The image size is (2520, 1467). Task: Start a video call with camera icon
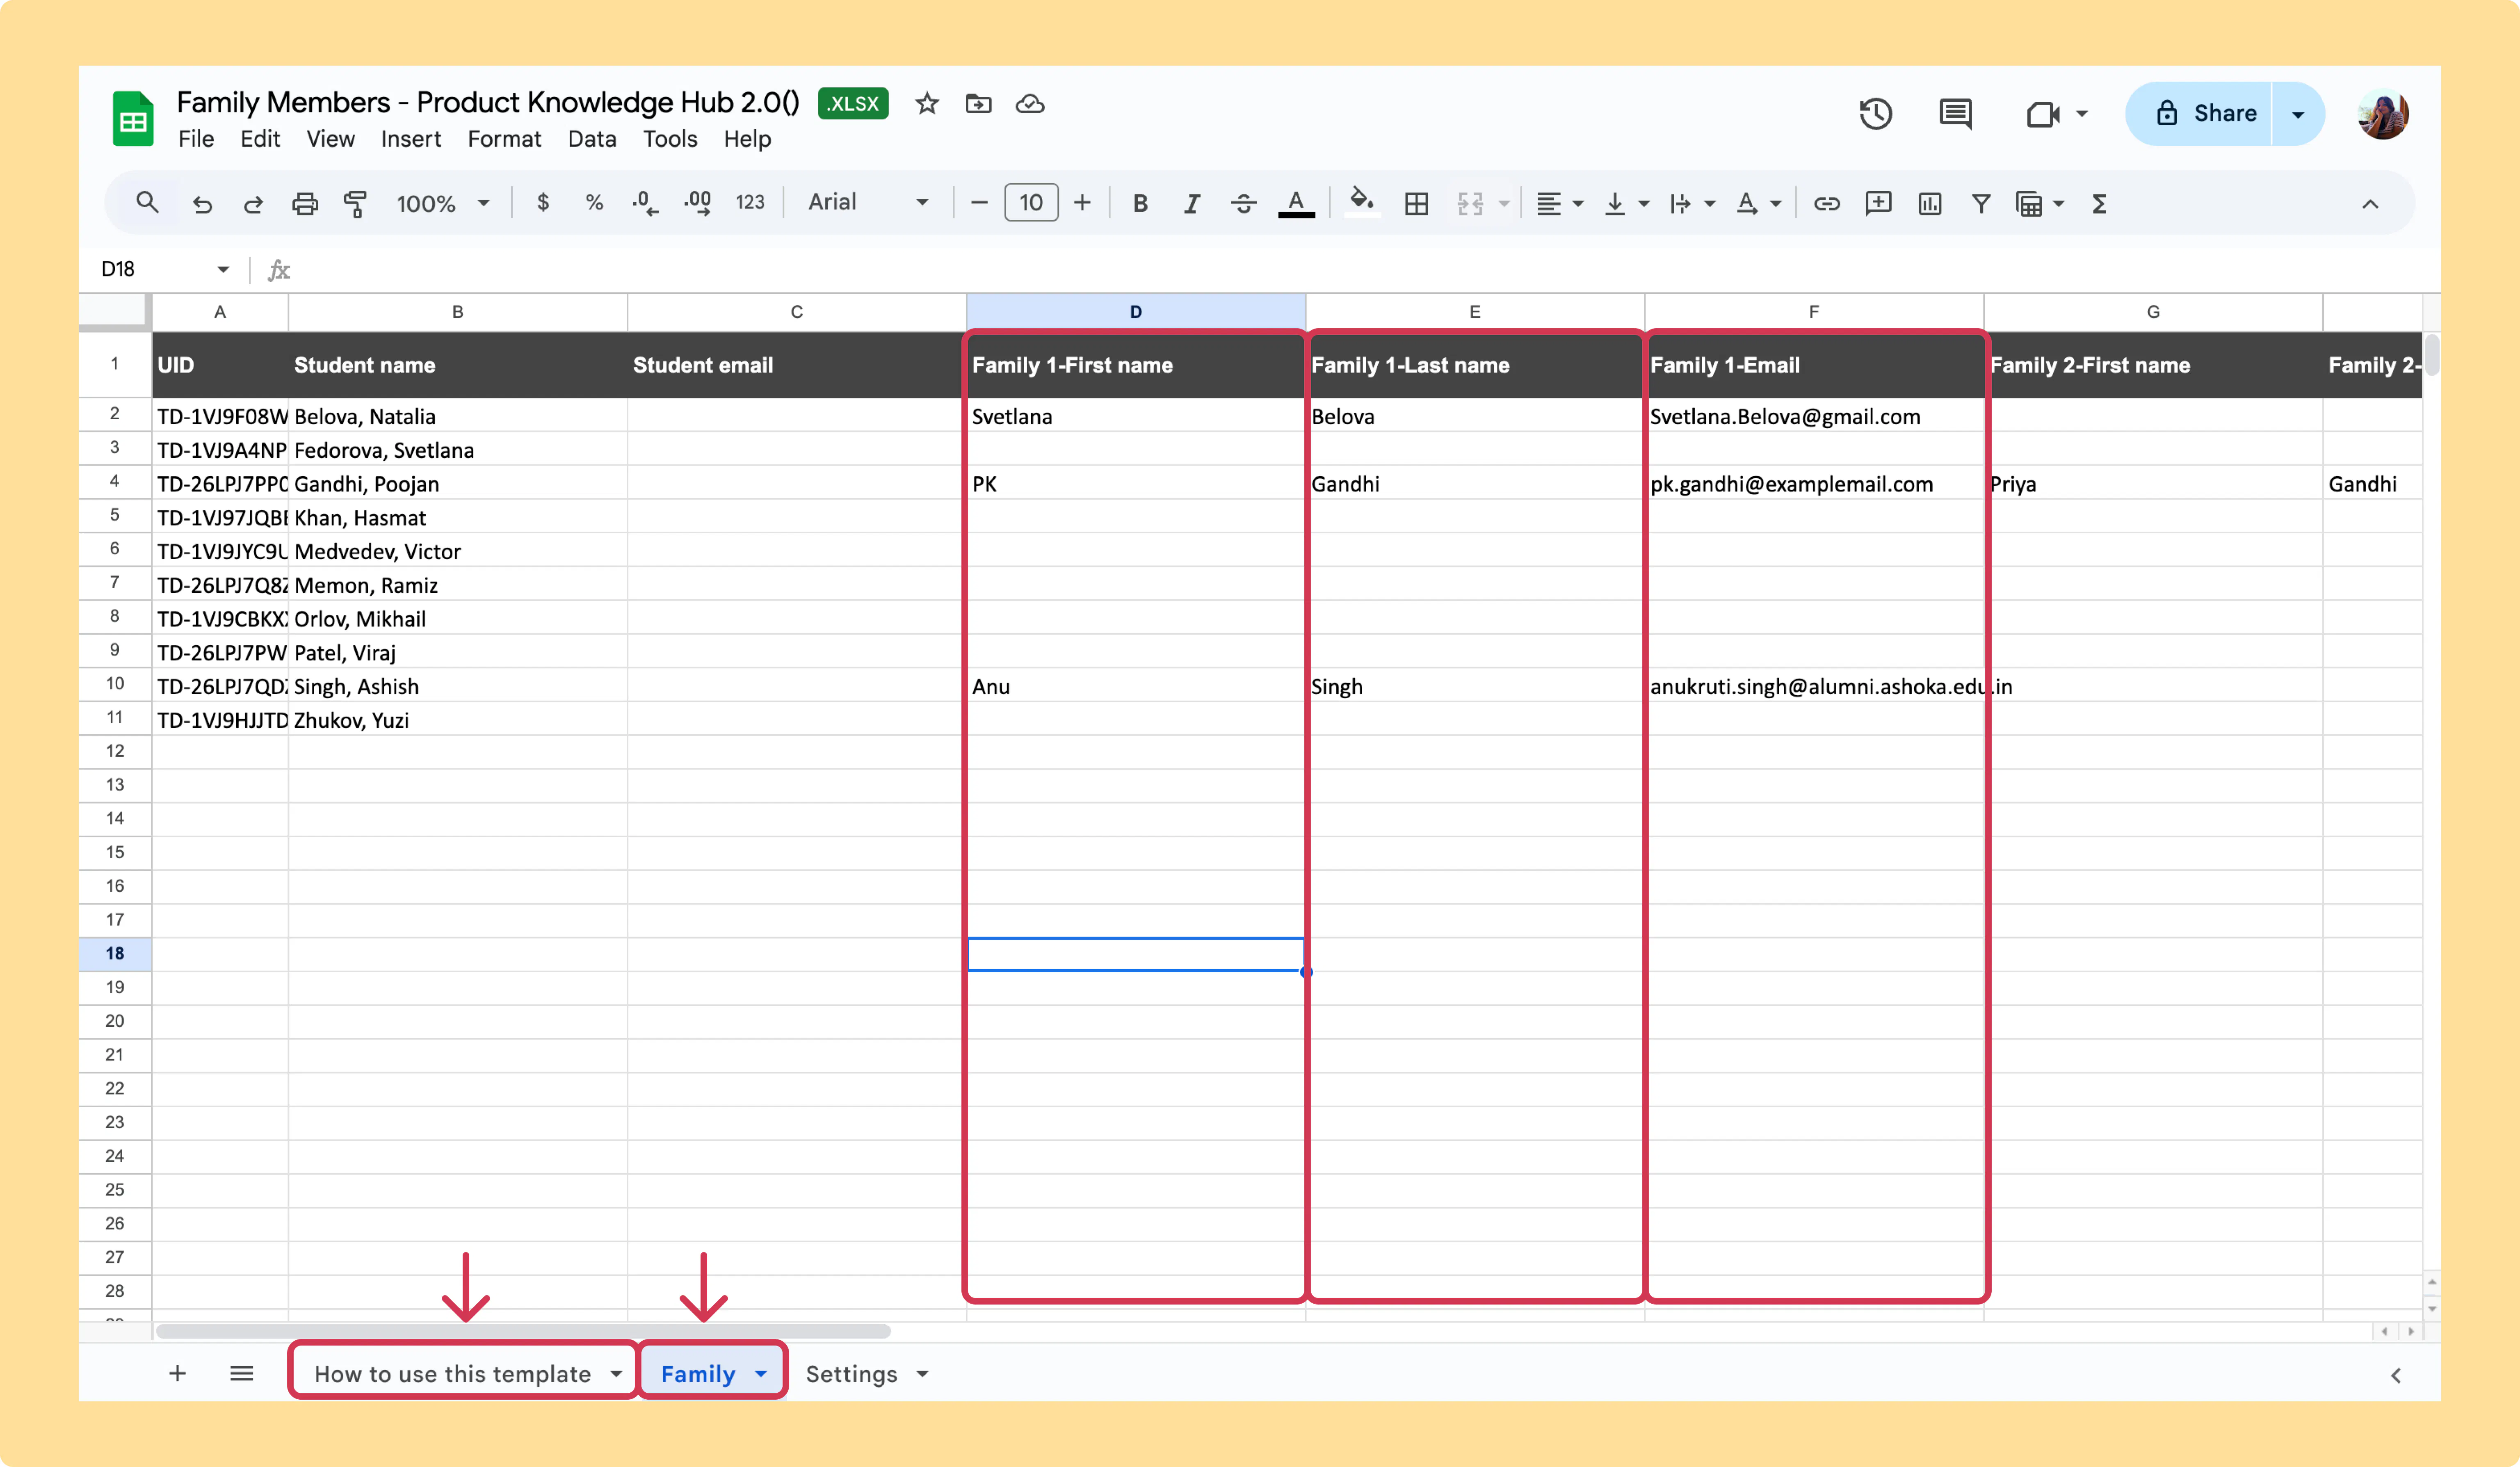tap(2042, 114)
